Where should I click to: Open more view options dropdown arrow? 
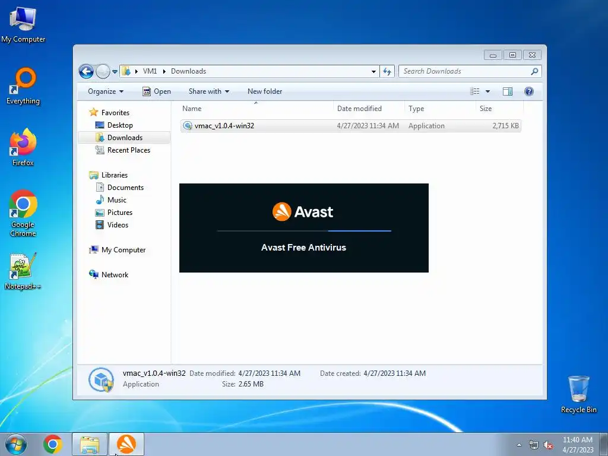(x=488, y=91)
